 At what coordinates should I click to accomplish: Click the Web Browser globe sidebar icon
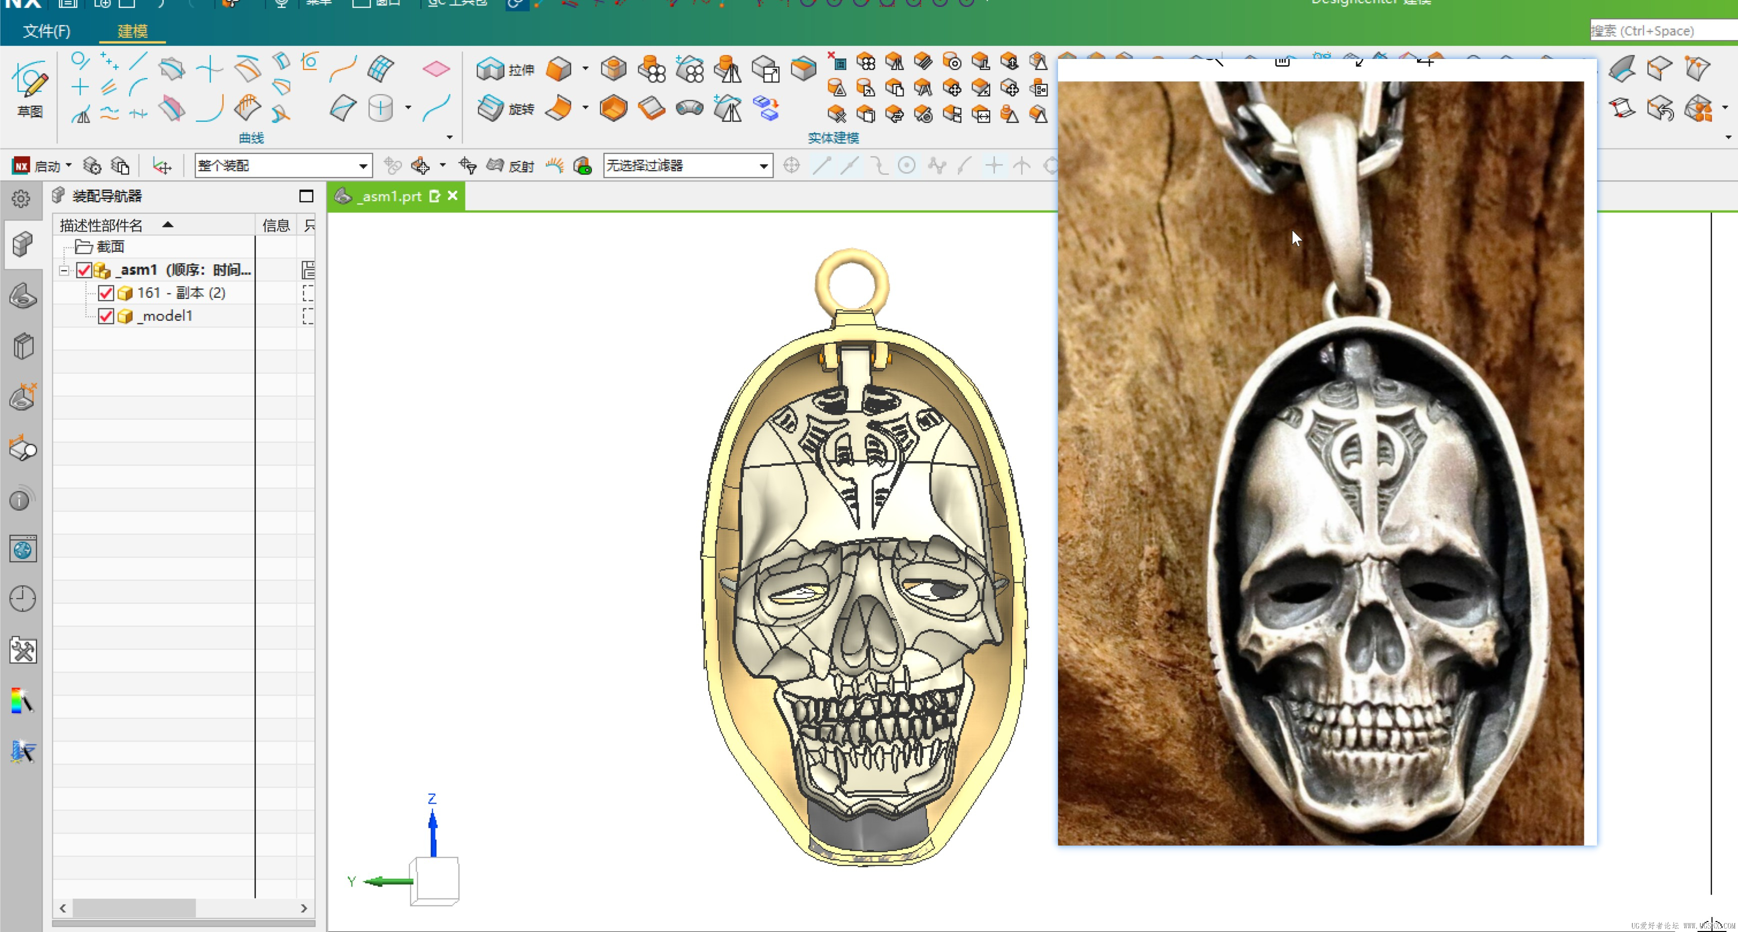[22, 550]
